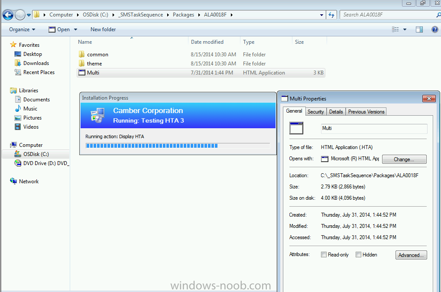The image size is (441, 292).
Task: Select the DVD Drive (D:) disc icon
Action: [x=18, y=163]
